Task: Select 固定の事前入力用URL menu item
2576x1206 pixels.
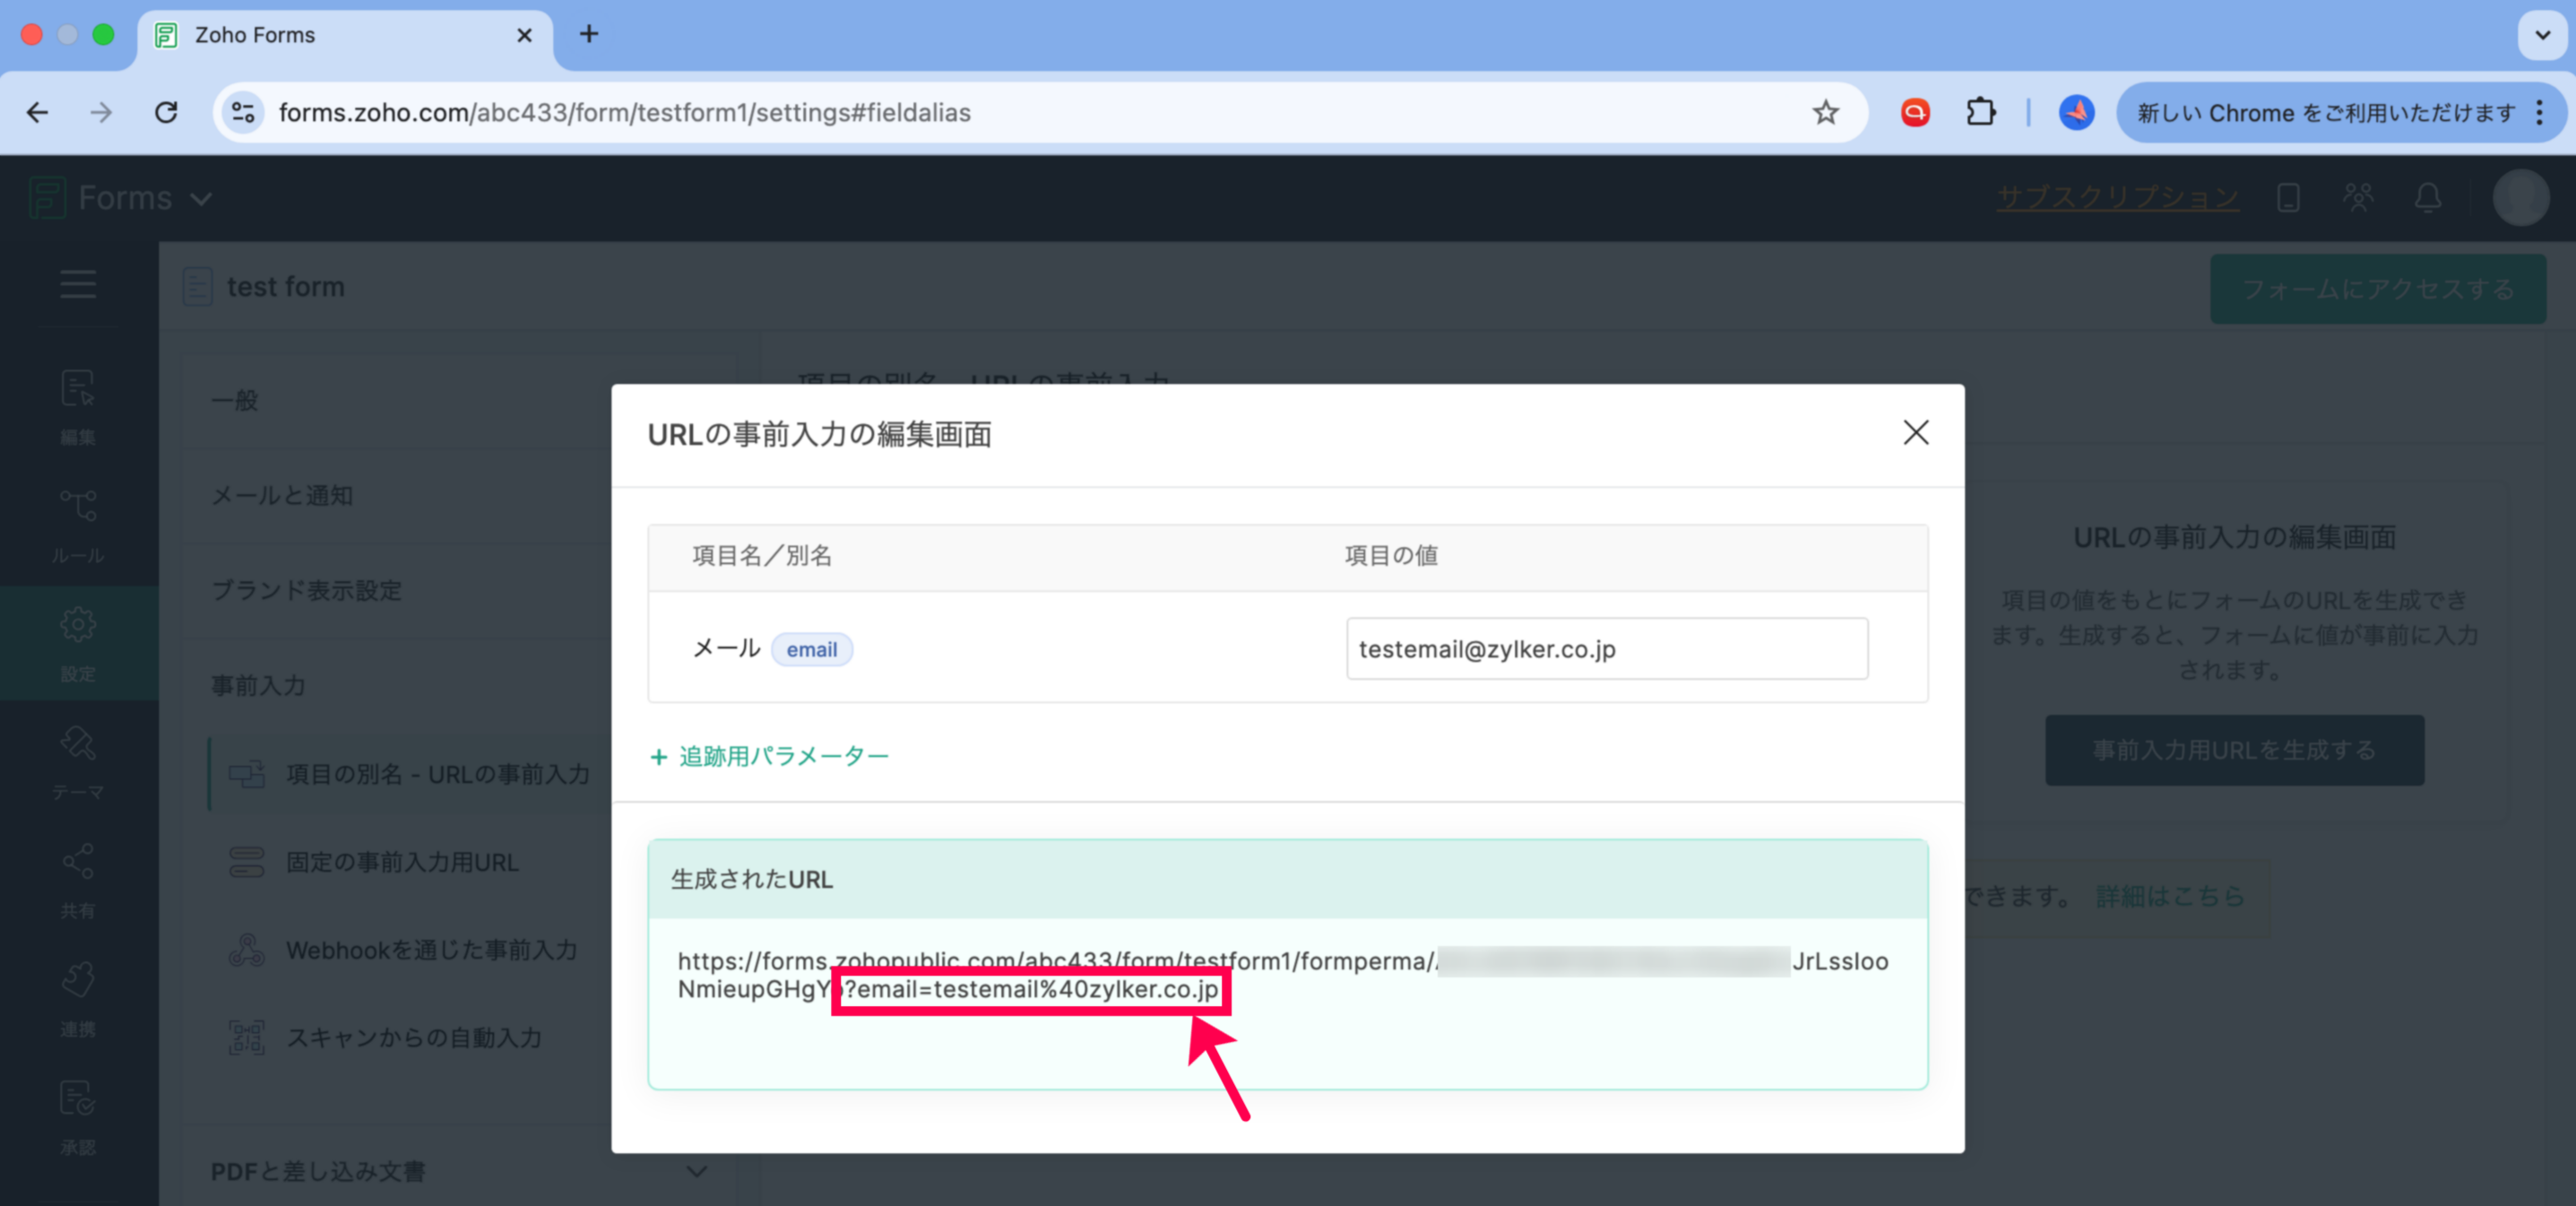Action: tap(402, 862)
